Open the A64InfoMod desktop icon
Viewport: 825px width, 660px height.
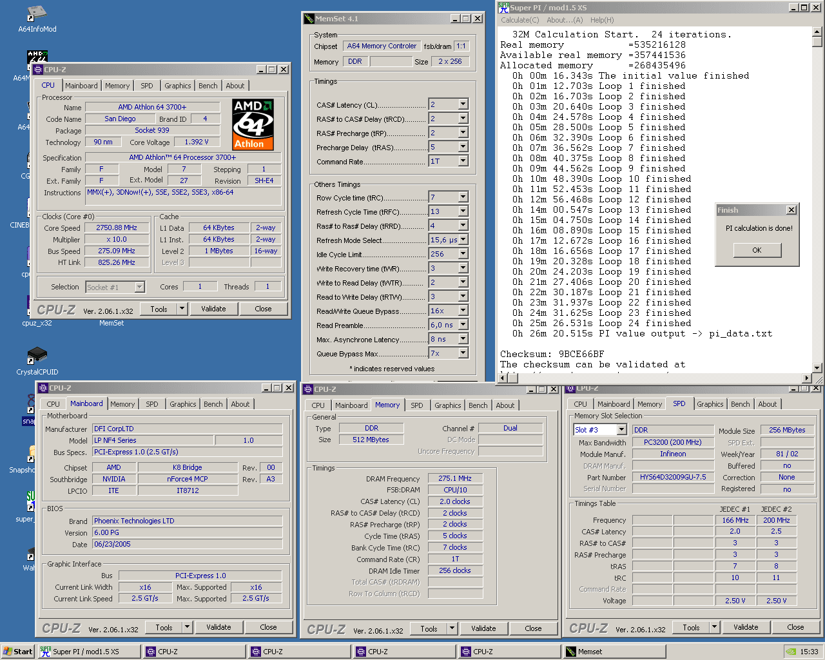click(x=37, y=14)
